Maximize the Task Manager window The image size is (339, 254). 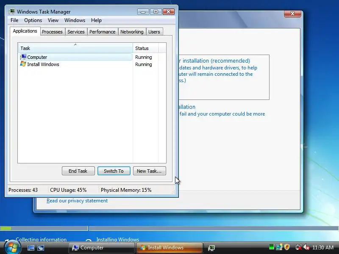point(156,12)
